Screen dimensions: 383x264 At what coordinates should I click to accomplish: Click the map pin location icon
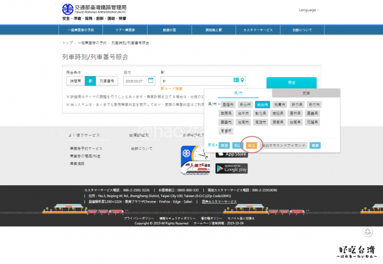pyautogui.click(x=243, y=80)
